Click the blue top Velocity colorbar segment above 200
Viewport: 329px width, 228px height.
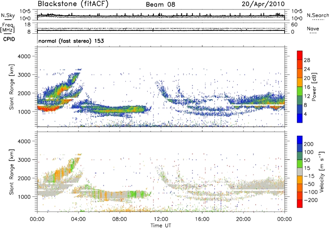[300, 140]
